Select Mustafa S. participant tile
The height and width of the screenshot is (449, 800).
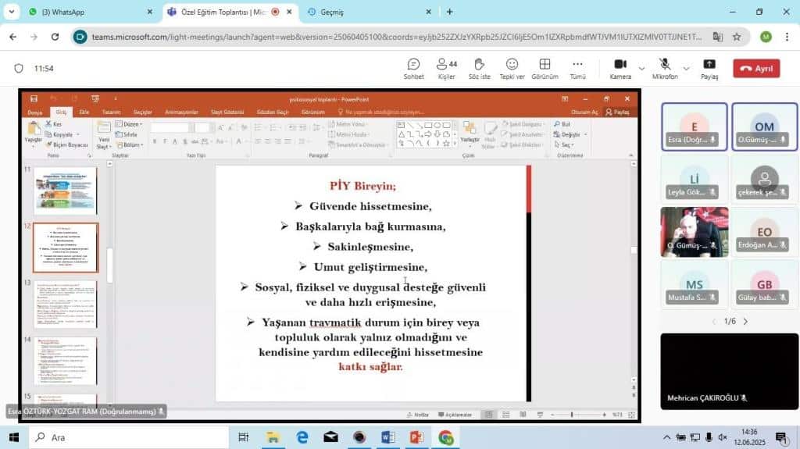coord(694,284)
